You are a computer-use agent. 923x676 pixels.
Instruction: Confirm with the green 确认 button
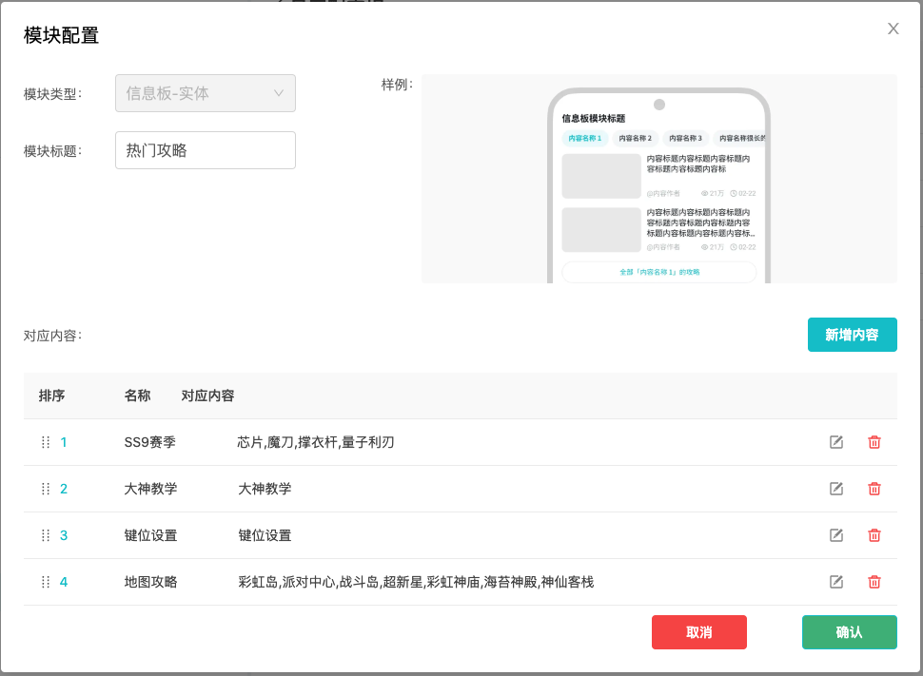click(849, 632)
